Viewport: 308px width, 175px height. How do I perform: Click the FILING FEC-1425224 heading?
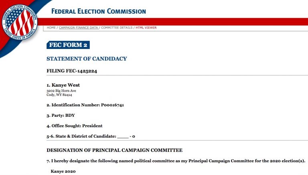[72, 71]
